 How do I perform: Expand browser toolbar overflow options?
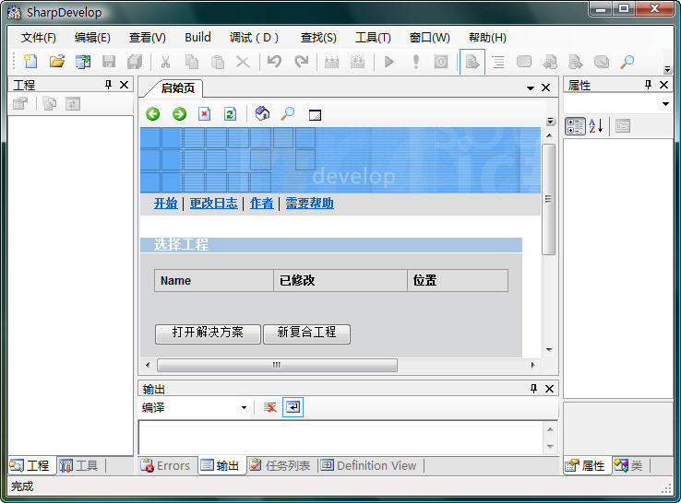click(x=550, y=121)
